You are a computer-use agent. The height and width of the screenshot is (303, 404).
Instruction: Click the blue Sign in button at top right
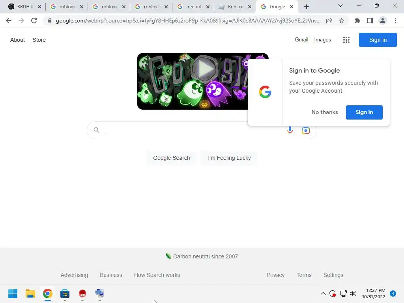378,40
